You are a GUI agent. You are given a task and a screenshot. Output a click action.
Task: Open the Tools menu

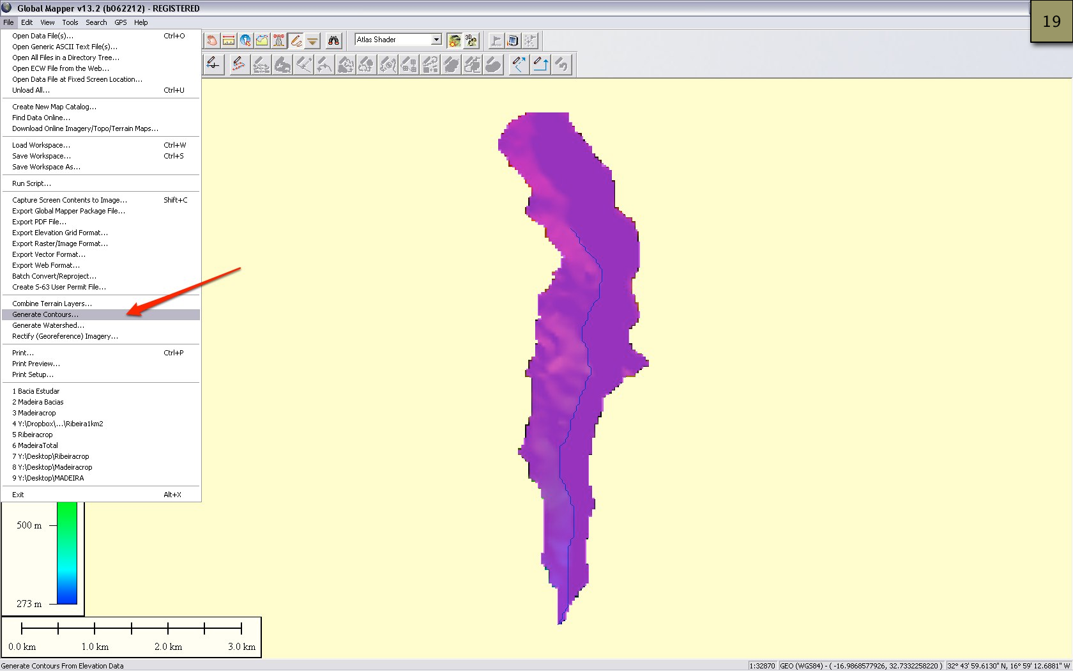[70, 22]
